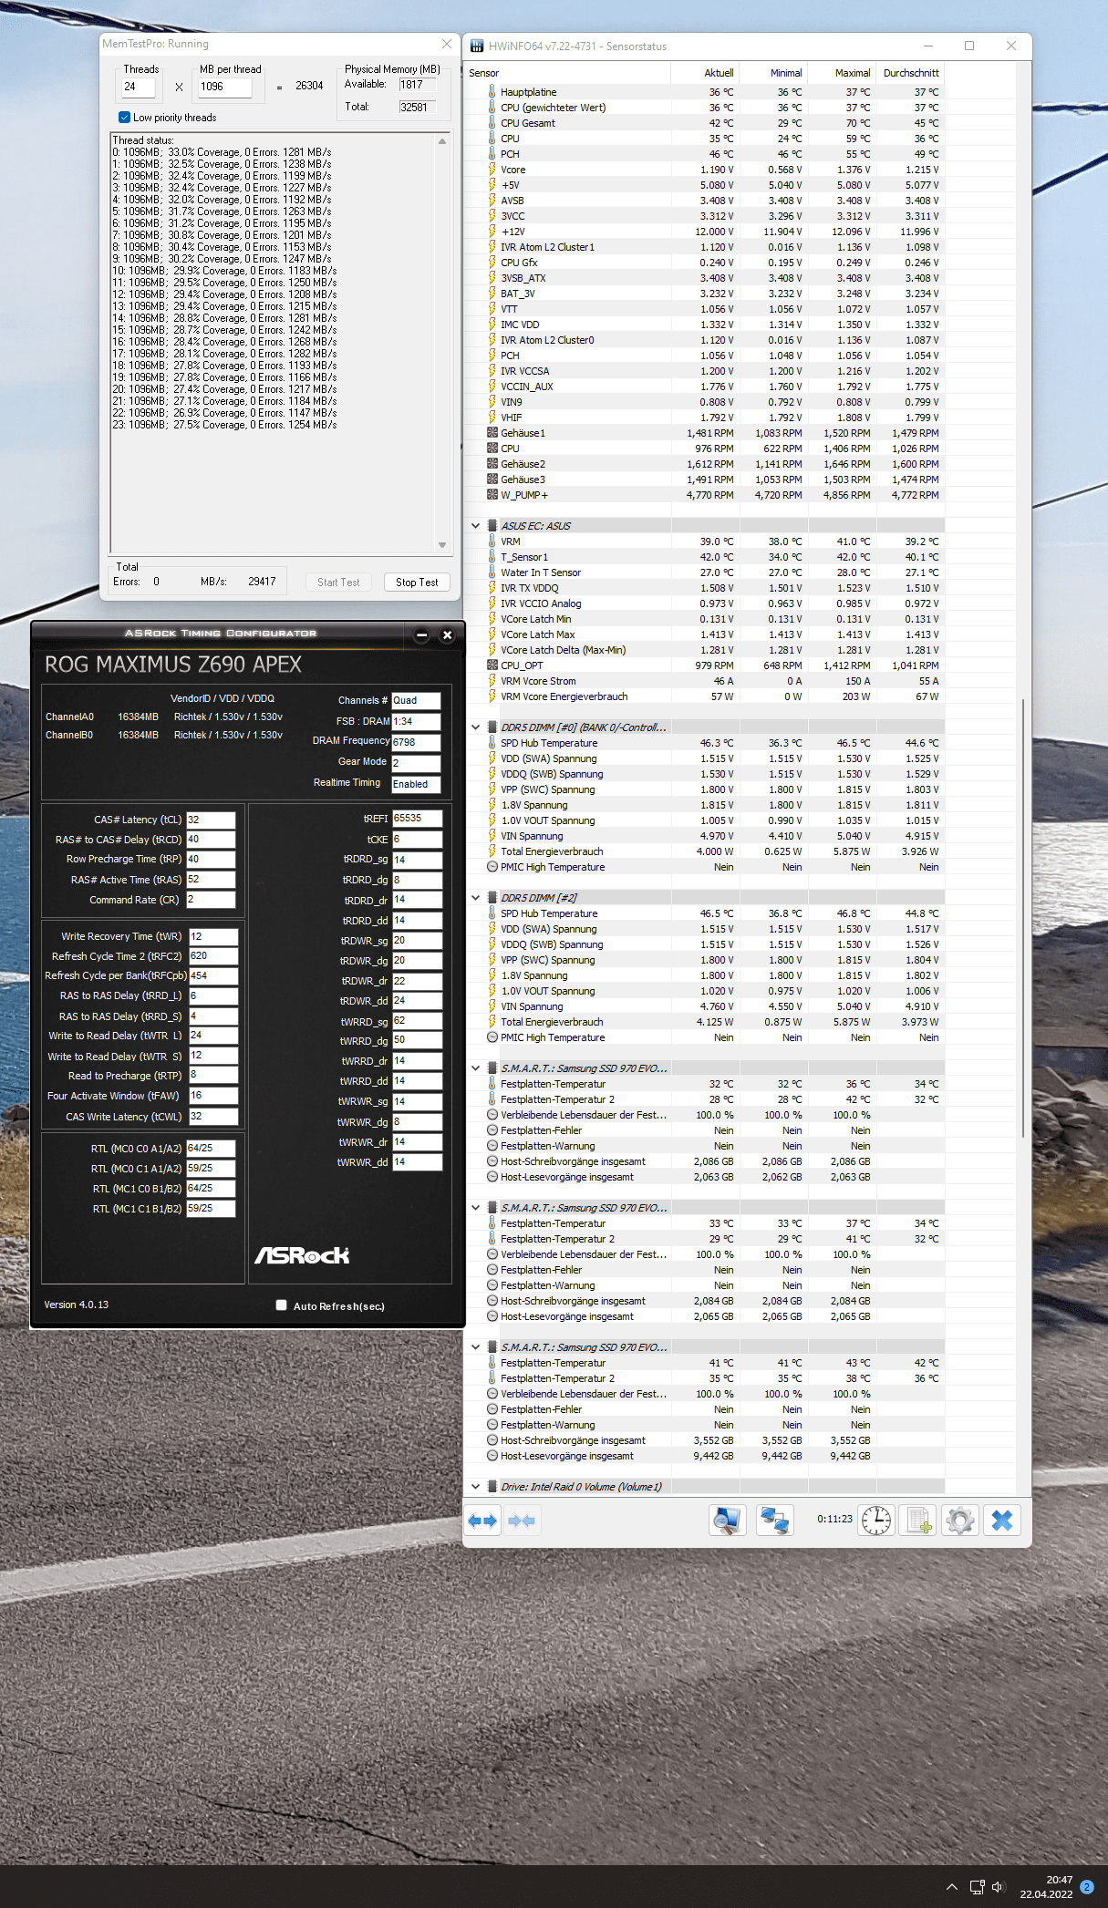
Task: Open the notification badge in taskbar
Action: click(x=1086, y=1887)
